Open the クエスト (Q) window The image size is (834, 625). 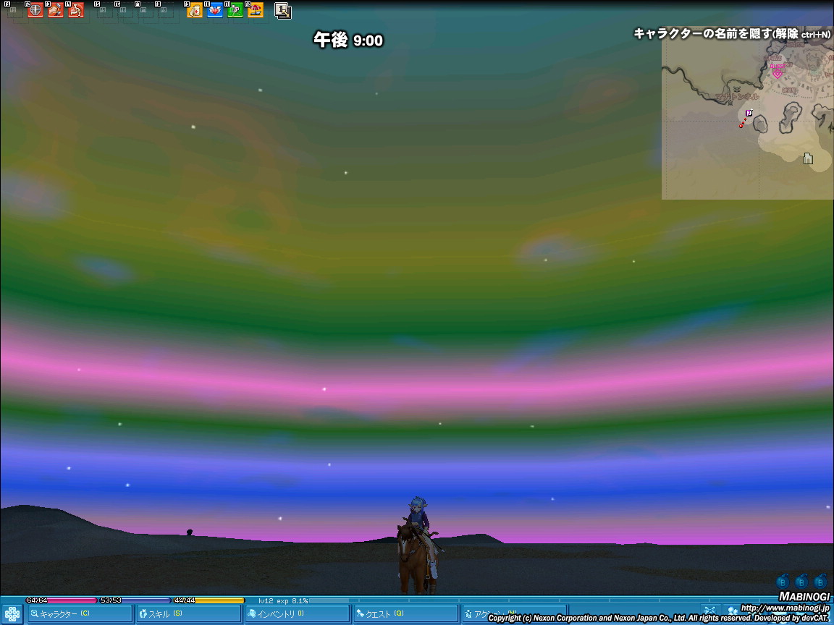click(406, 614)
